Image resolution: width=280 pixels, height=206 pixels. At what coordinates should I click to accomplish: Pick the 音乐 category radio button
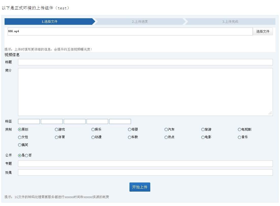(x=239, y=137)
